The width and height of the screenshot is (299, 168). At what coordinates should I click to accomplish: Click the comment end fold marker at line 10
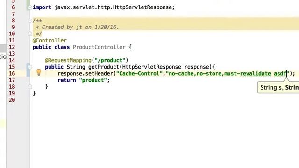[30, 34]
